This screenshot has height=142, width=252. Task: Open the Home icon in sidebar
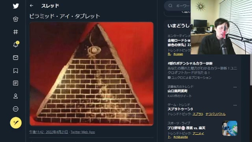(x=15, y=19)
